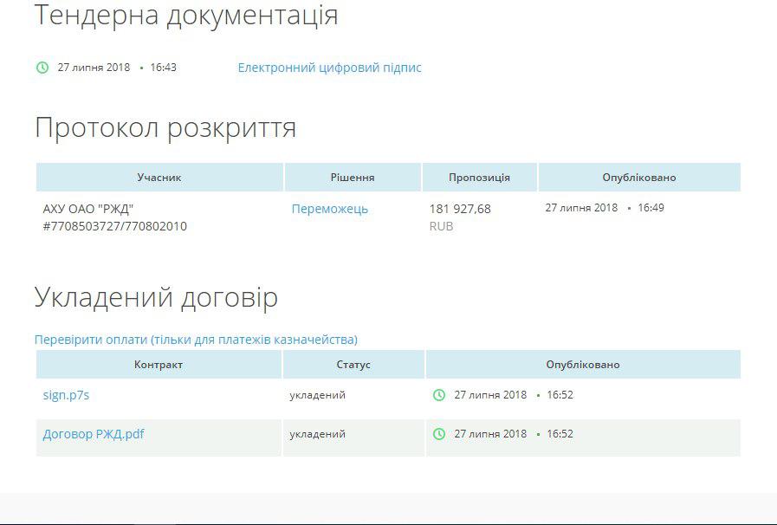Screen dimensions: 777x525
Task: Click the clock icon in the sign.p7s row
Action: tap(439, 395)
